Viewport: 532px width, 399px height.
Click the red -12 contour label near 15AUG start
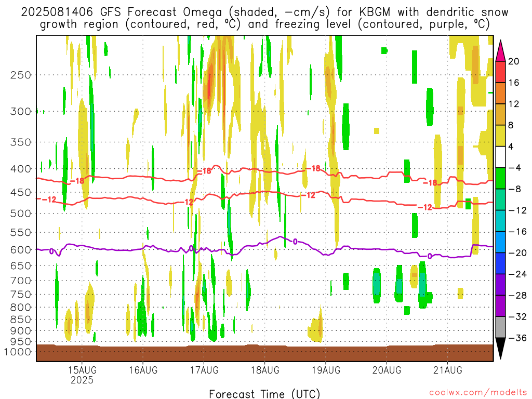pyautogui.click(x=49, y=199)
